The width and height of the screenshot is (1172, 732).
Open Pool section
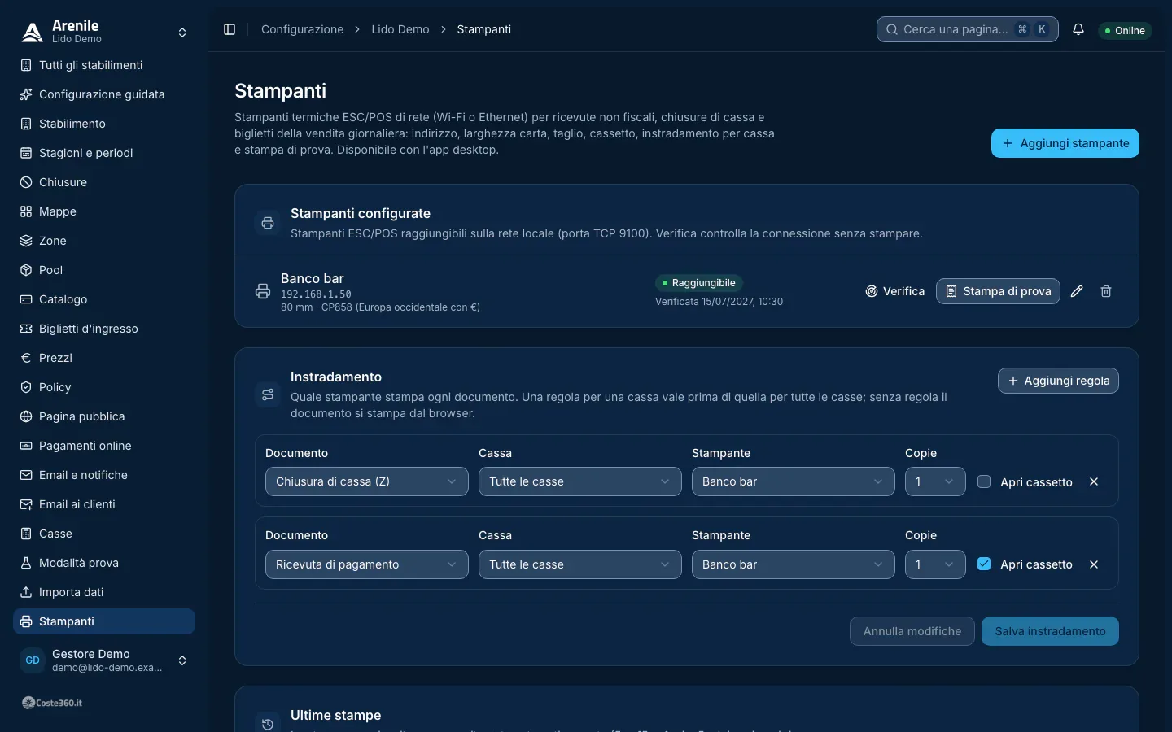coord(104,270)
